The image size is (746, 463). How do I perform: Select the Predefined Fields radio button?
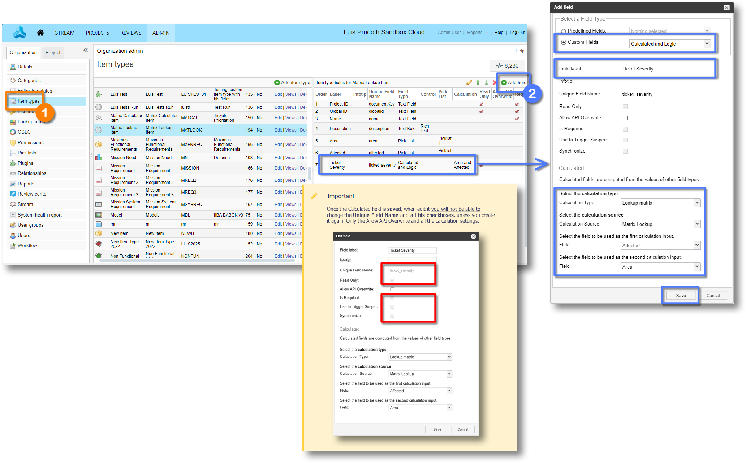click(563, 31)
